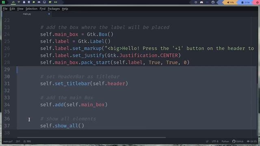Click the clock showing 21:56

(x=245, y=2)
